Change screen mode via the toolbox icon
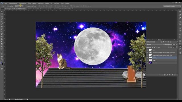 click(2, 69)
